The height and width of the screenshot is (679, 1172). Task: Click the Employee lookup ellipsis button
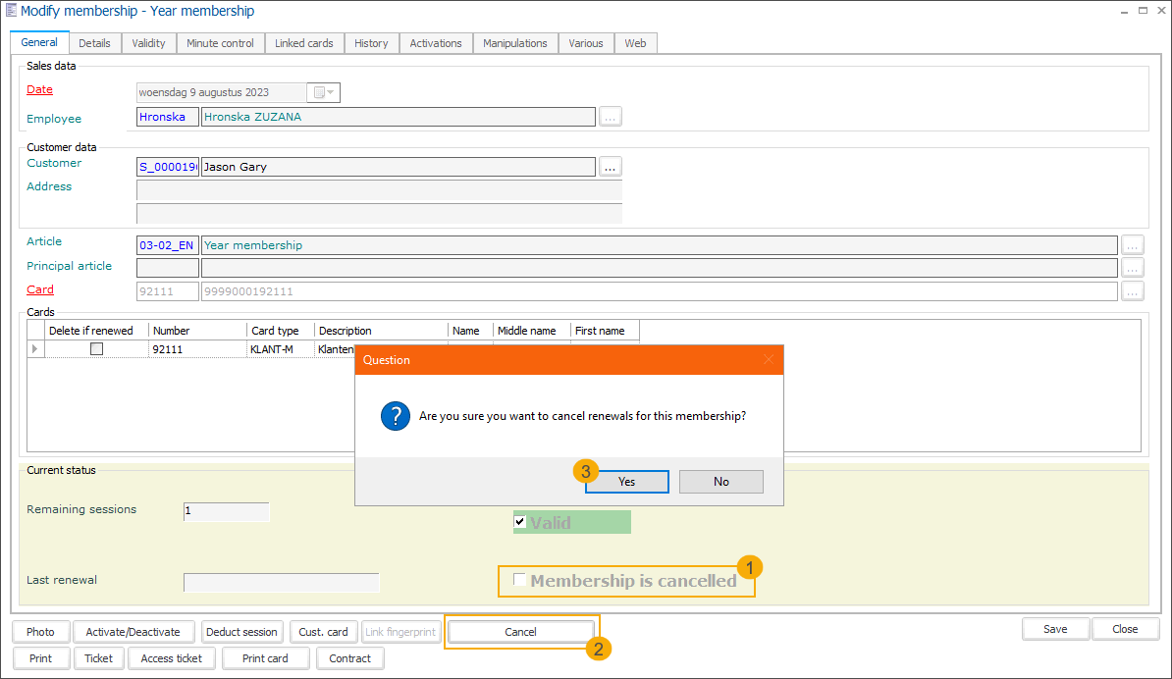click(611, 117)
